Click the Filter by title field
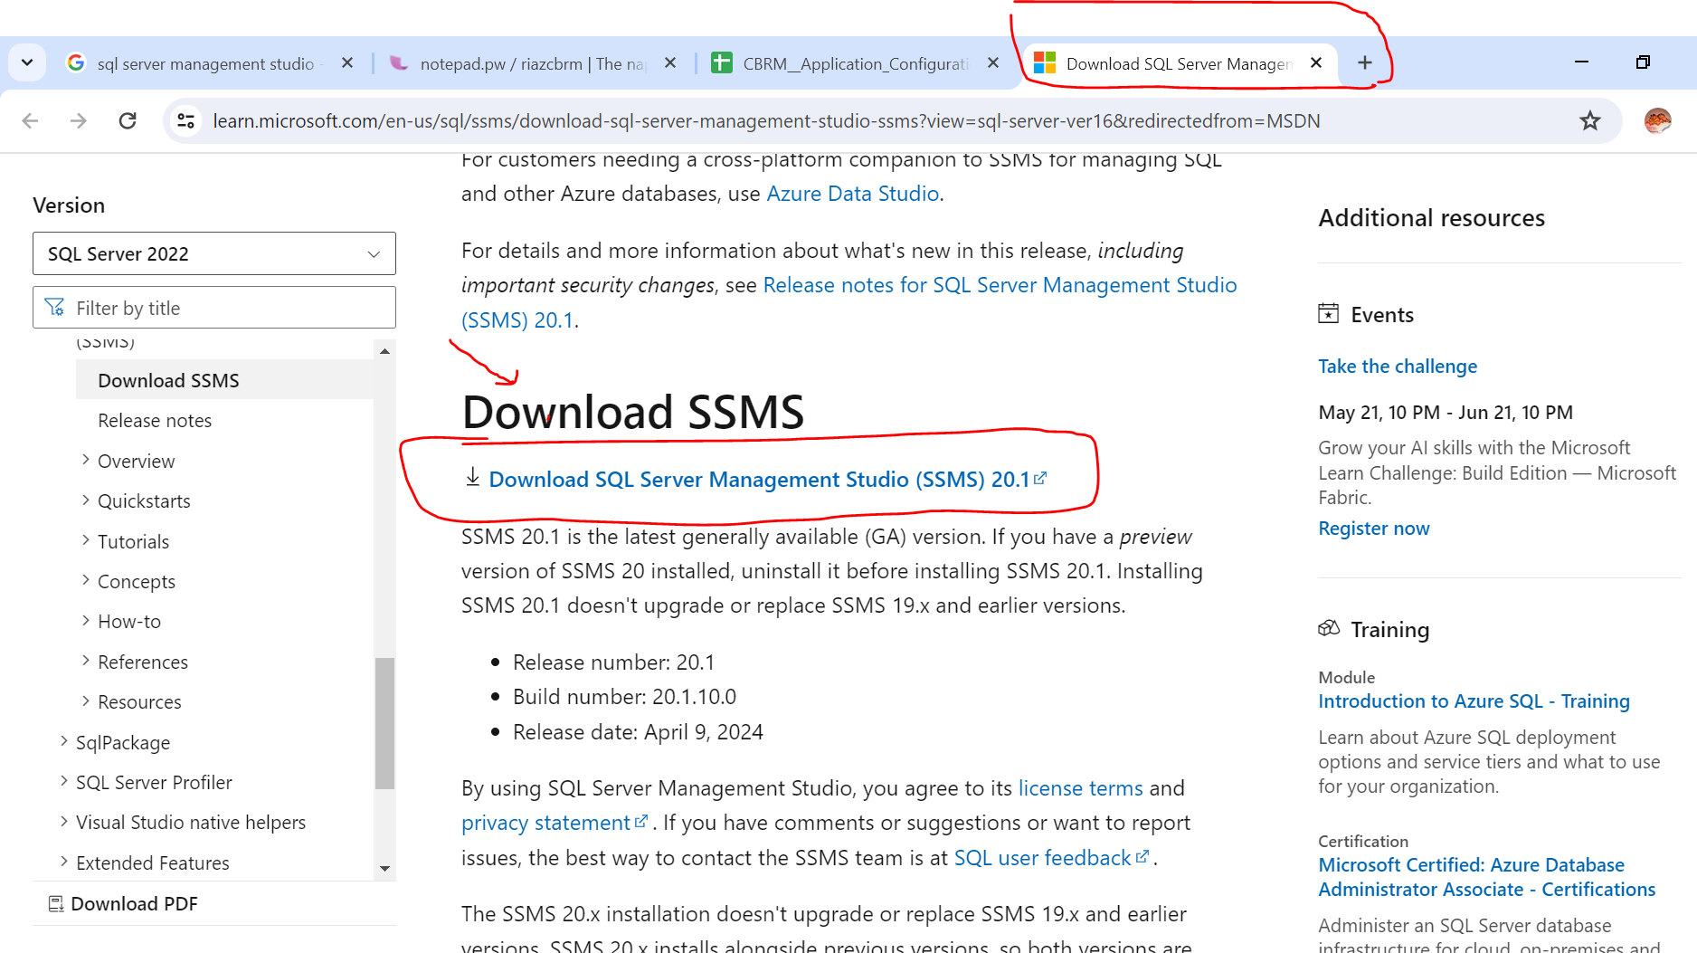The width and height of the screenshot is (1697, 953). [214, 308]
